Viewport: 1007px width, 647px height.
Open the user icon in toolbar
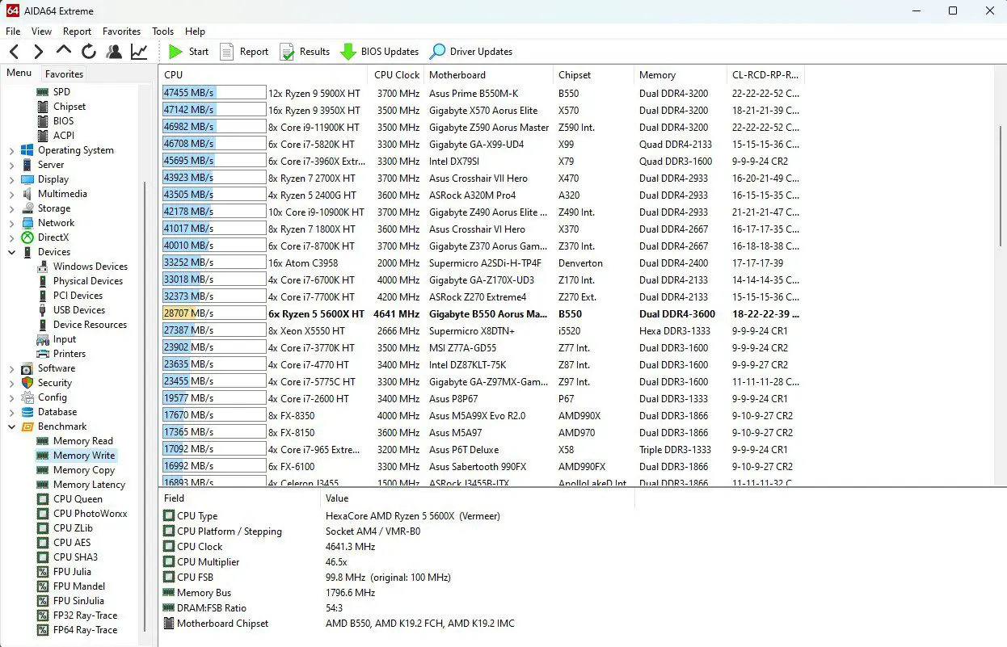114,52
